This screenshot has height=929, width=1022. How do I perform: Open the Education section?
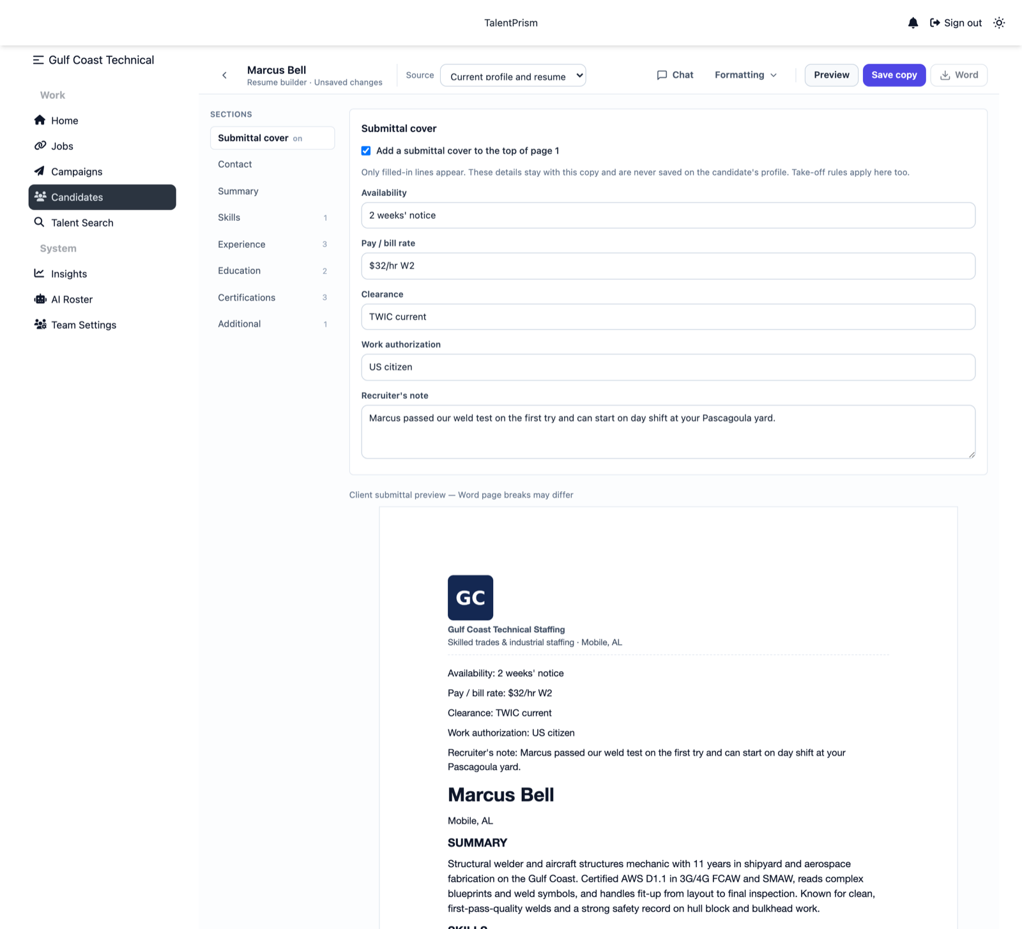(x=272, y=271)
